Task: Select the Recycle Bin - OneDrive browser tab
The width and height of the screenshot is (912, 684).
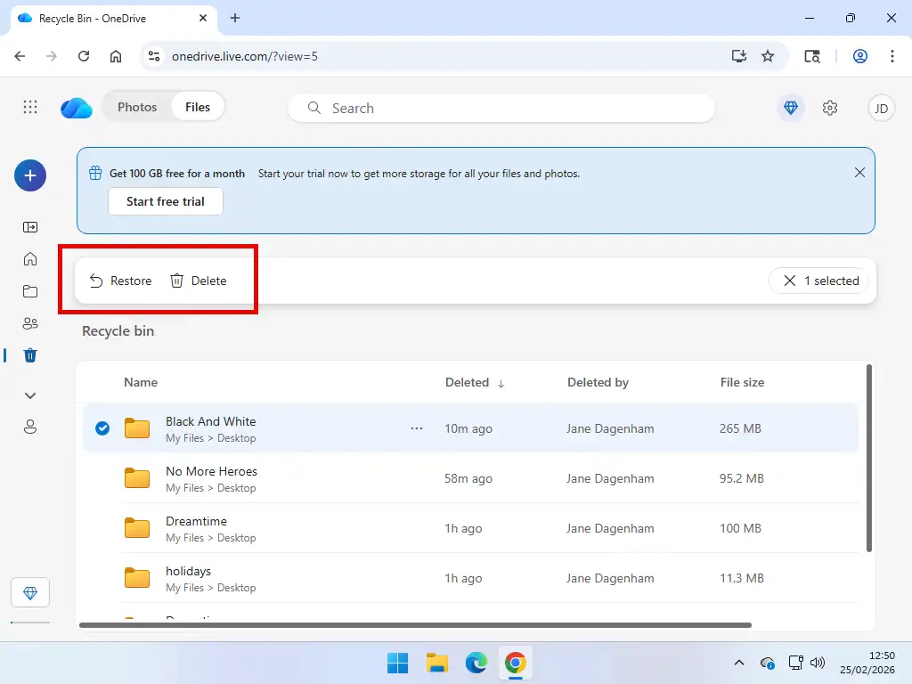Action: point(107,18)
